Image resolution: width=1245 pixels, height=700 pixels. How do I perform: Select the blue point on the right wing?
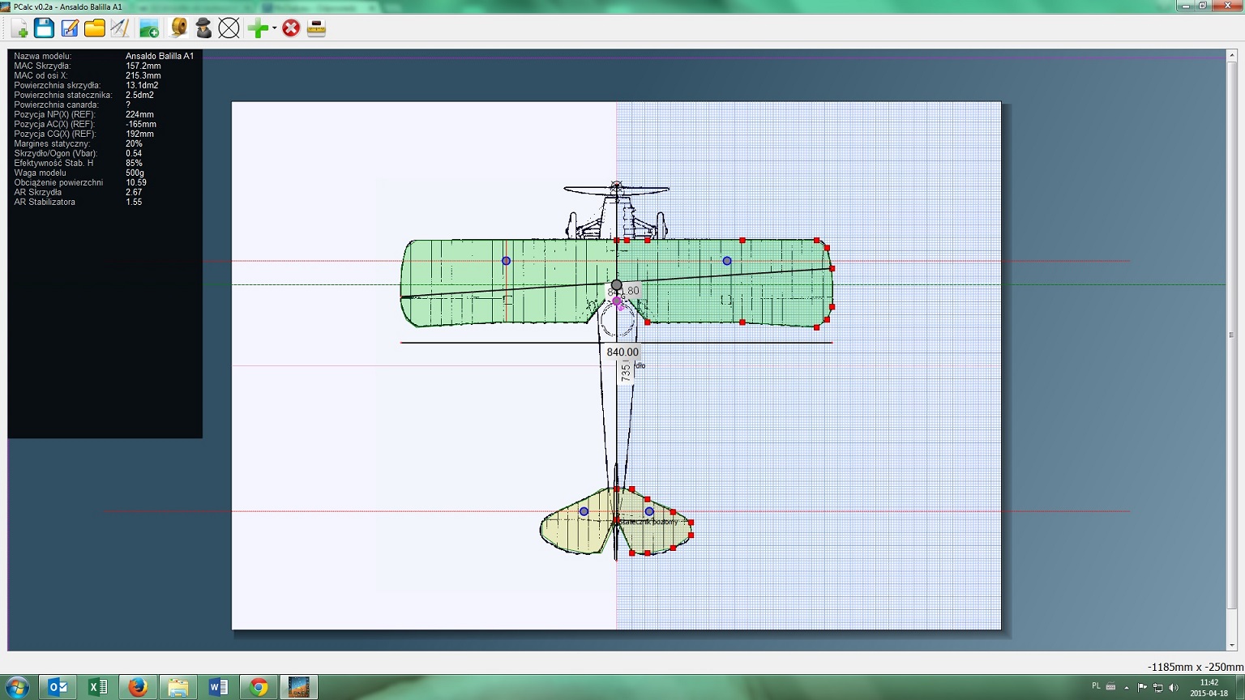click(x=727, y=261)
